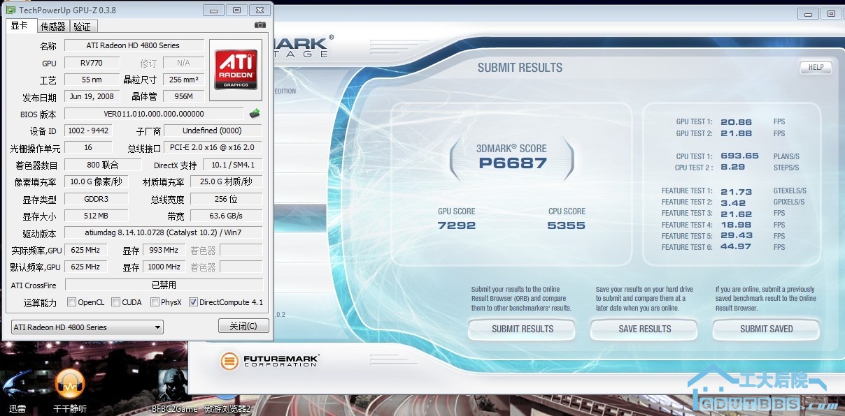
Task: Click the driver version field atiumdag
Action: coord(163,232)
